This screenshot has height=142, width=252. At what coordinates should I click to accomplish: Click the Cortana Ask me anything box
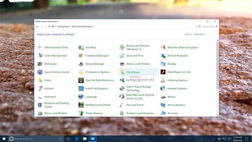point(36,139)
